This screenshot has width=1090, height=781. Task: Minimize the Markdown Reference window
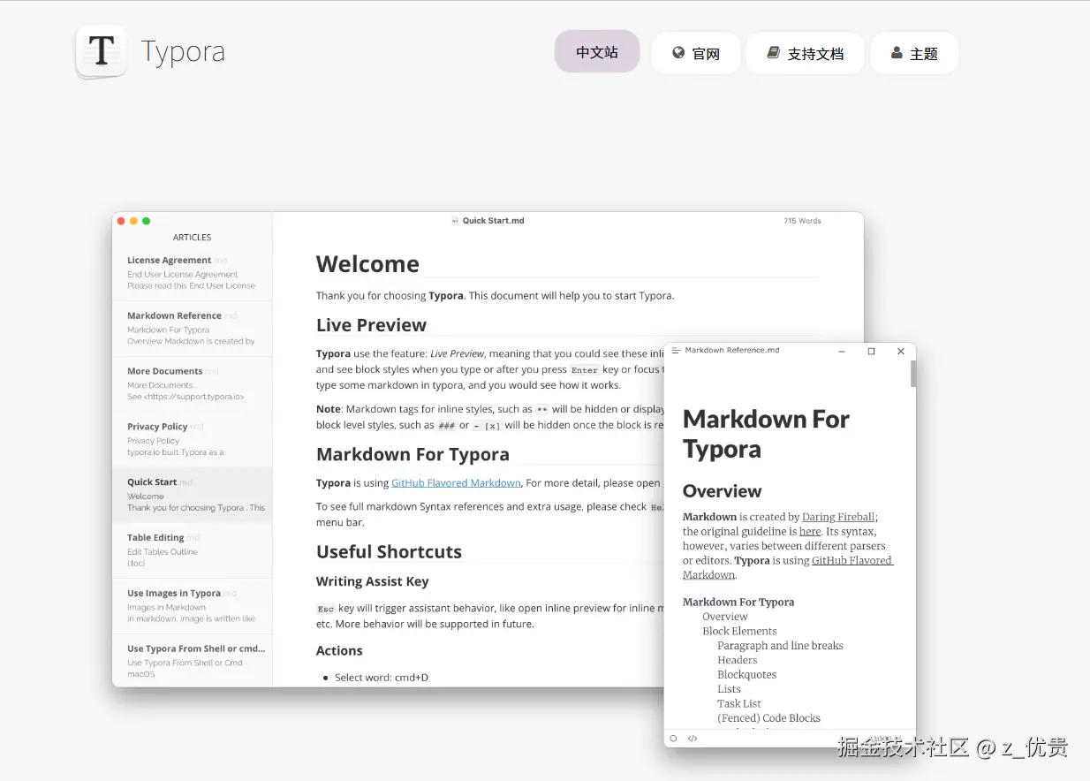coord(842,351)
